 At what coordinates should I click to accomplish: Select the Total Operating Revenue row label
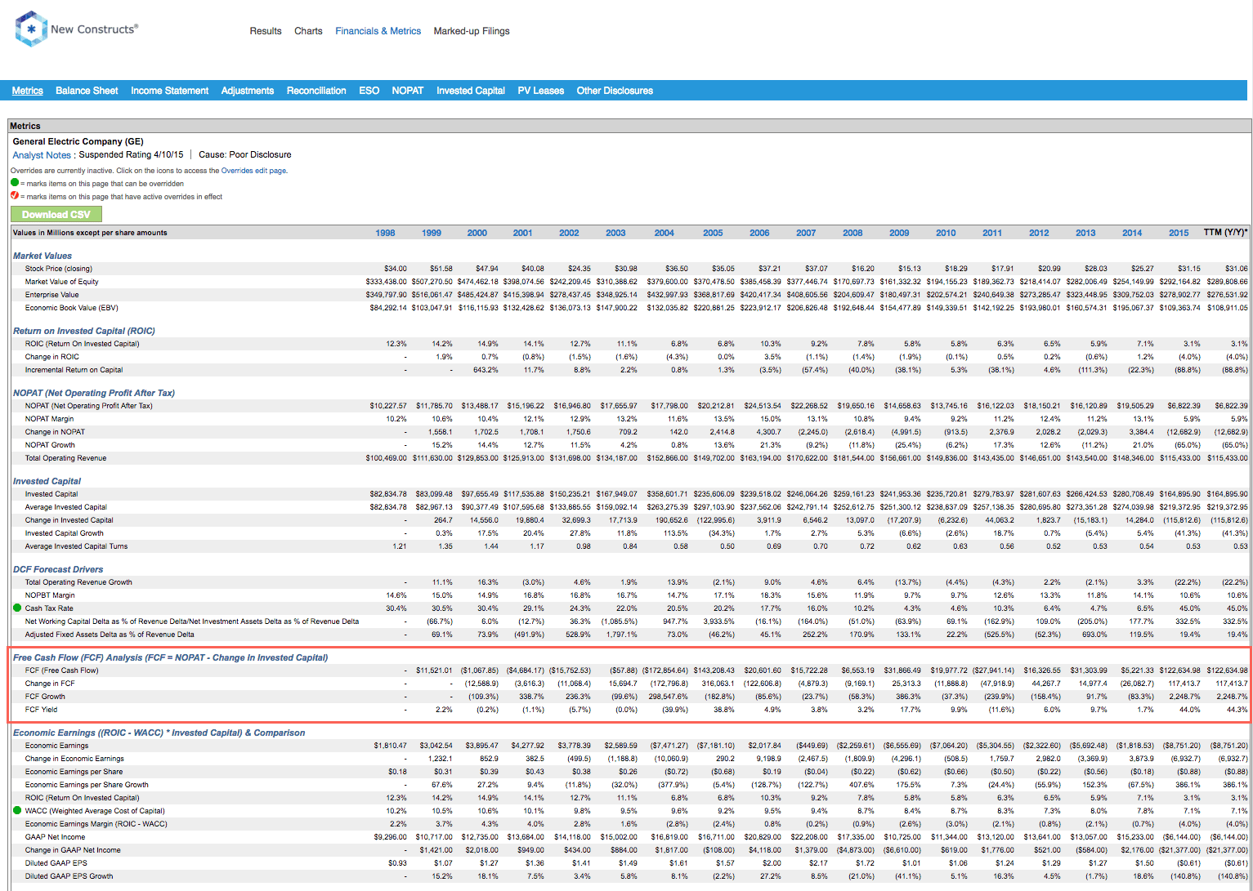[x=65, y=458]
